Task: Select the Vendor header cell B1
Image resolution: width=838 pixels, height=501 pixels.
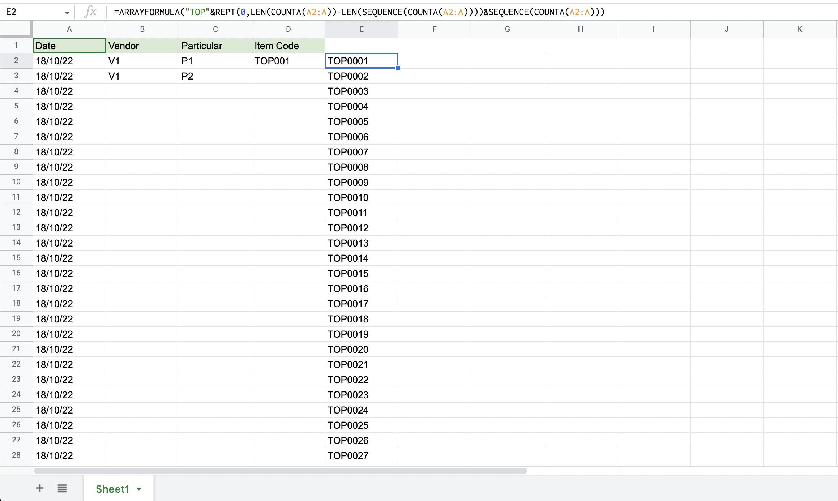Action: click(142, 46)
